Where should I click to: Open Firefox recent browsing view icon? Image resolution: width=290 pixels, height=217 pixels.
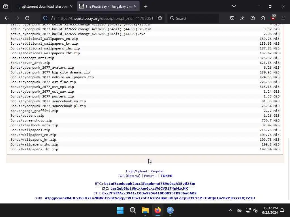[6, 6]
